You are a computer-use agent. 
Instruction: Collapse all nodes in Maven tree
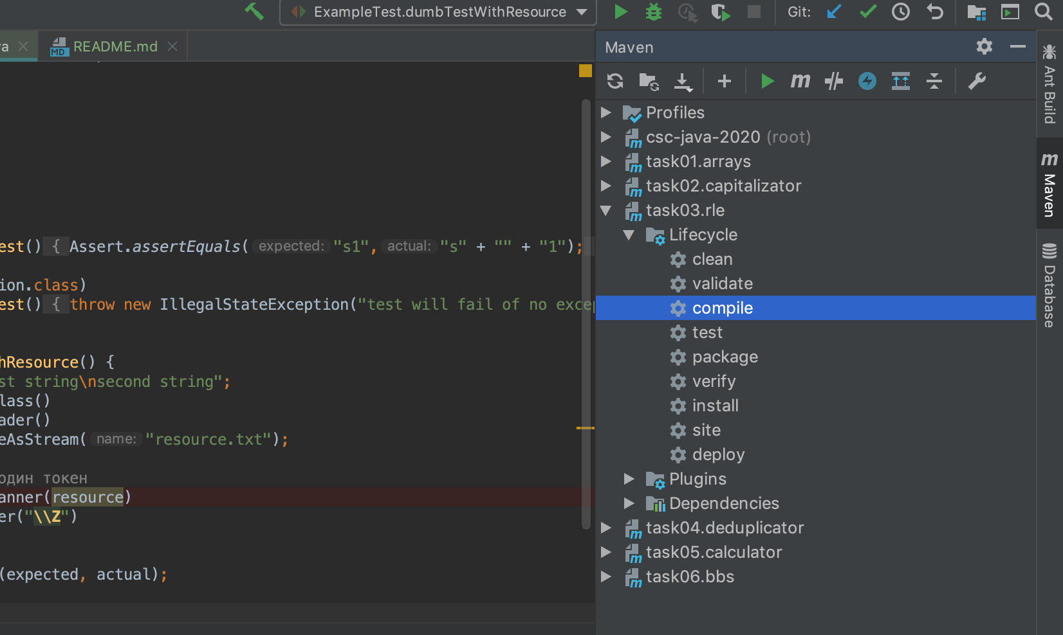(934, 81)
